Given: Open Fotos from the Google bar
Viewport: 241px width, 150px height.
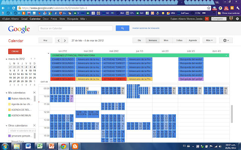Looking at the screenshot, I should (54, 19).
